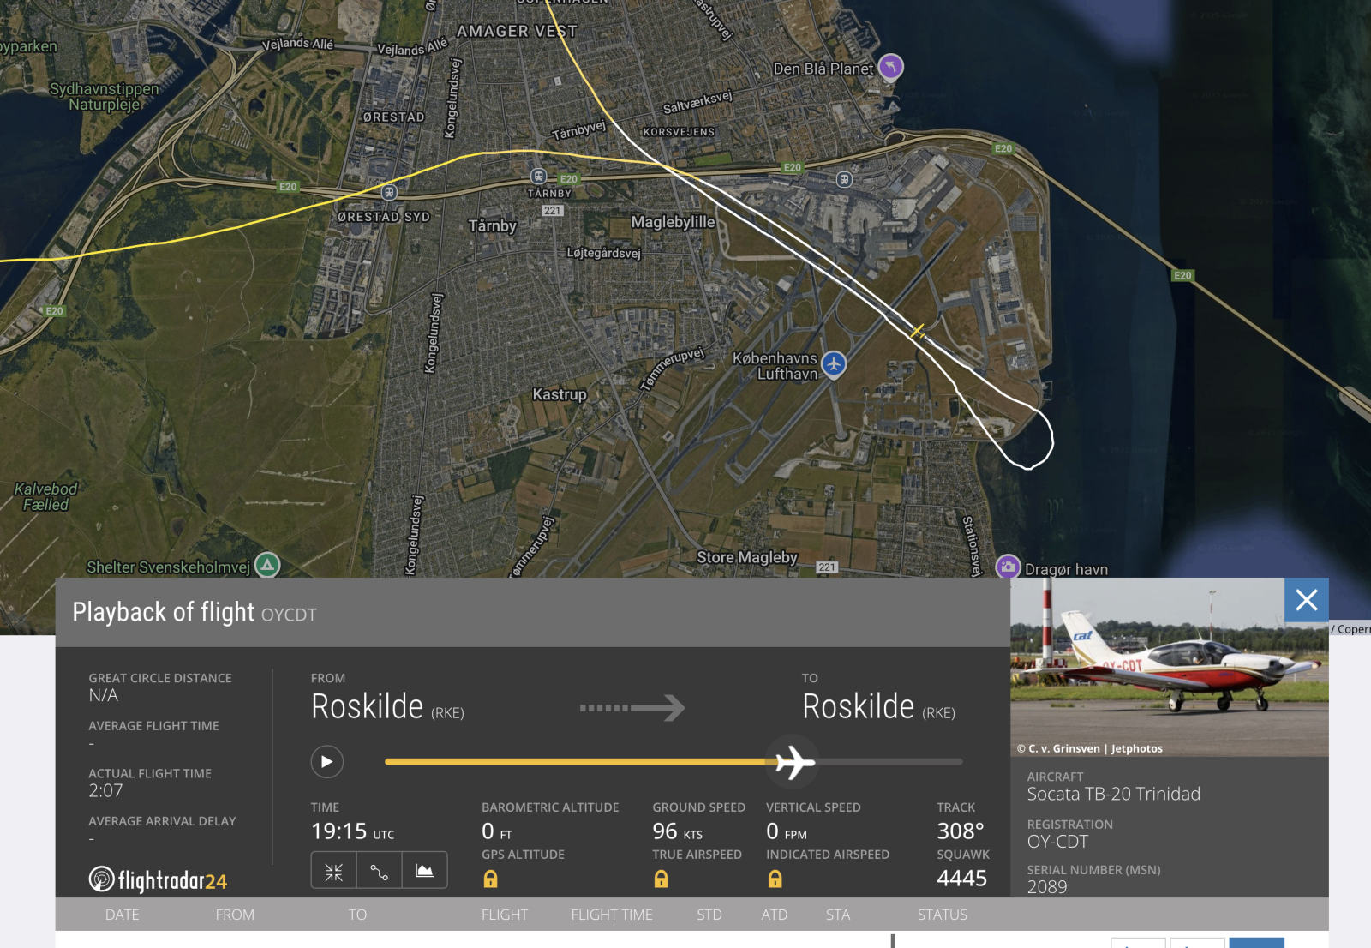Click the Indicated Airspeed padlock icon
The height and width of the screenshot is (948, 1371).
click(x=775, y=879)
